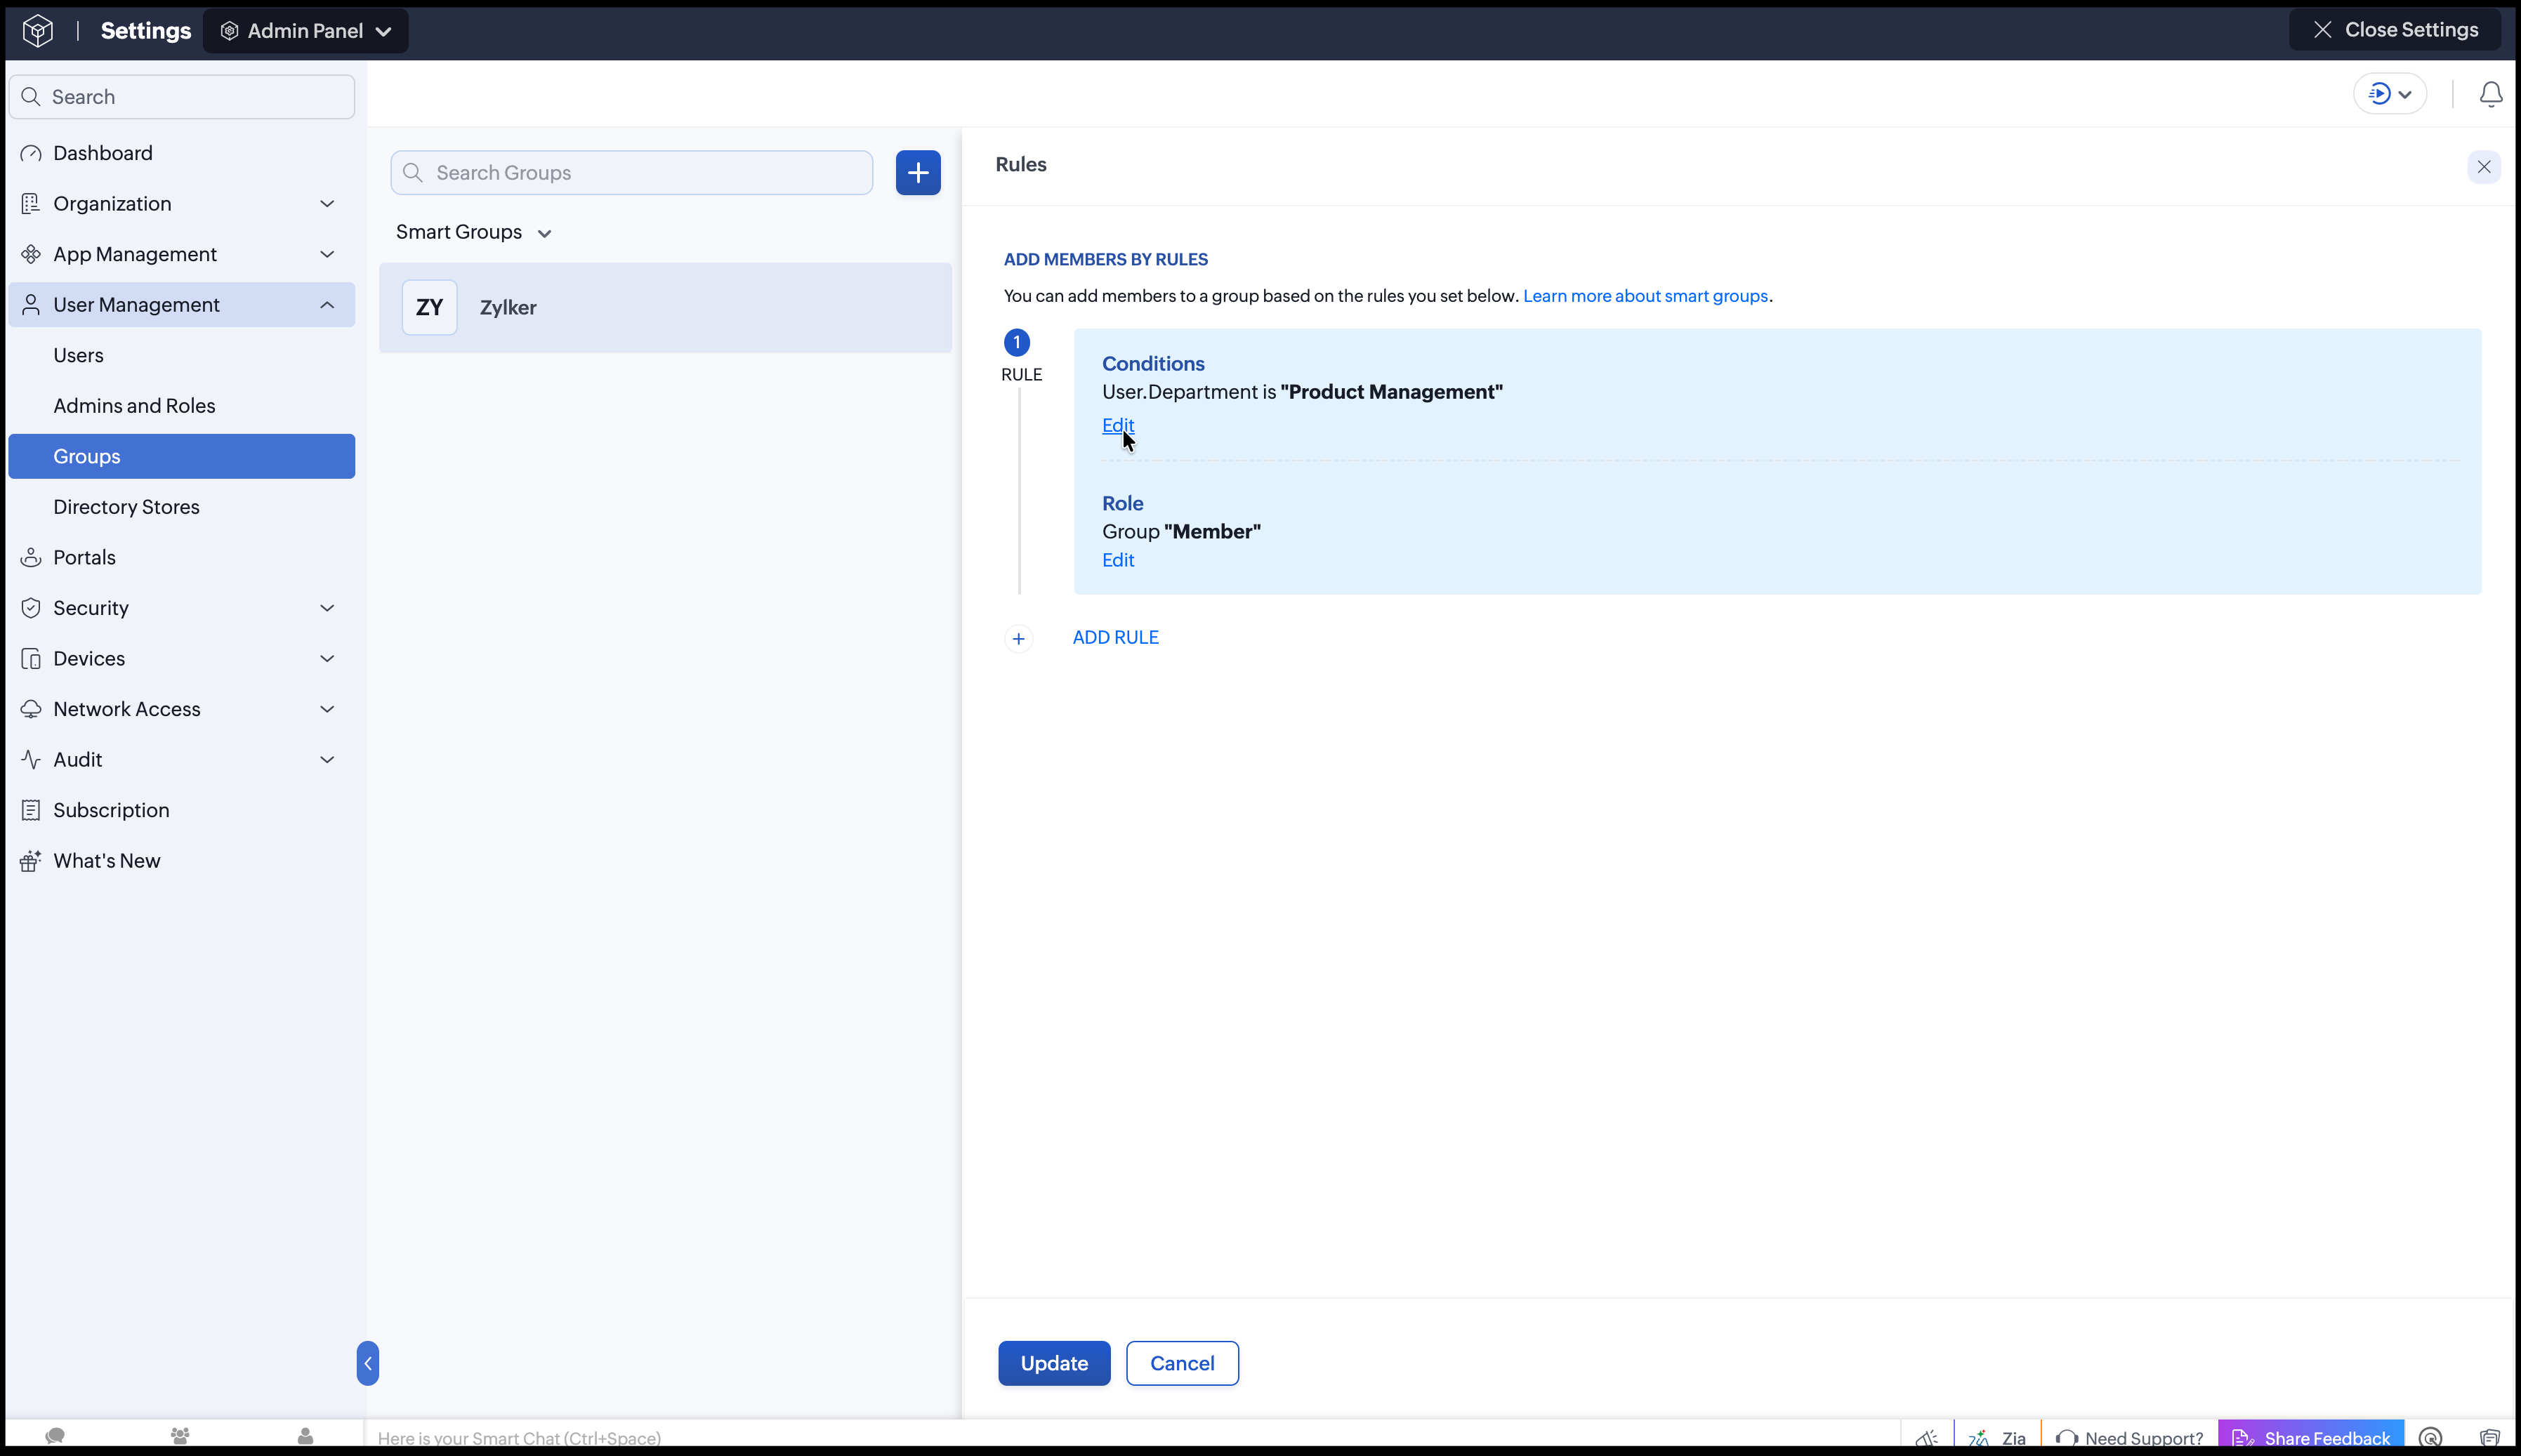Image resolution: width=2521 pixels, height=1456 pixels.
Task: Open the play-icon dropdown near bell
Action: point(2390,94)
